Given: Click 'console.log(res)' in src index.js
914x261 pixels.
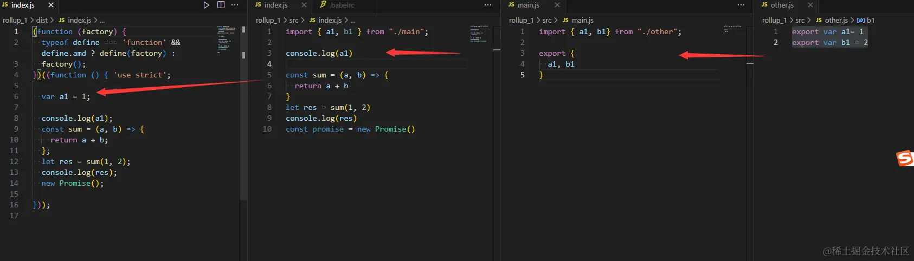Looking at the screenshot, I should coord(321,118).
